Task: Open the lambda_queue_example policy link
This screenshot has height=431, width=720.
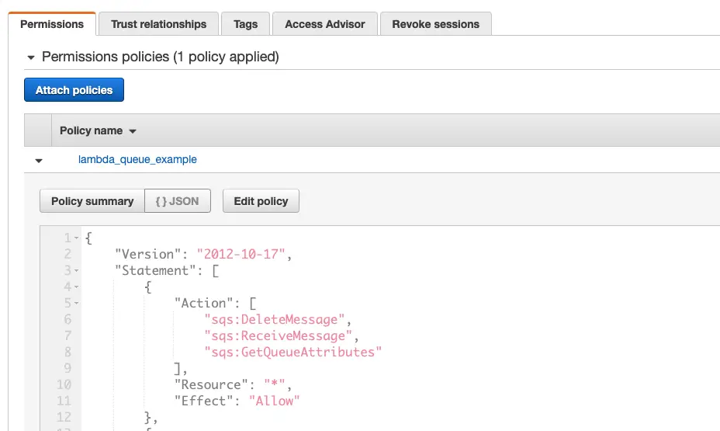Action: pyautogui.click(x=137, y=159)
